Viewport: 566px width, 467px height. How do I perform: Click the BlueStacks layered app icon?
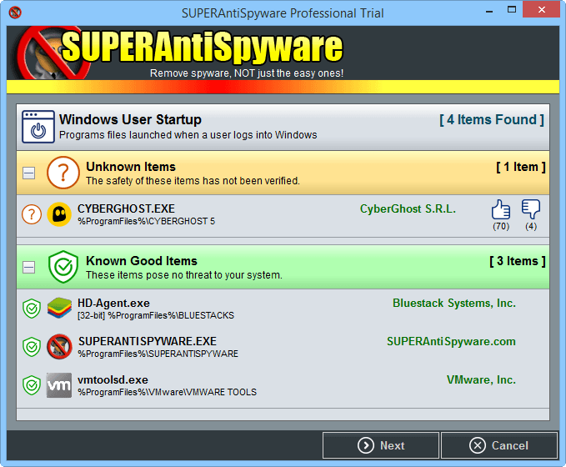click(59, 308)
